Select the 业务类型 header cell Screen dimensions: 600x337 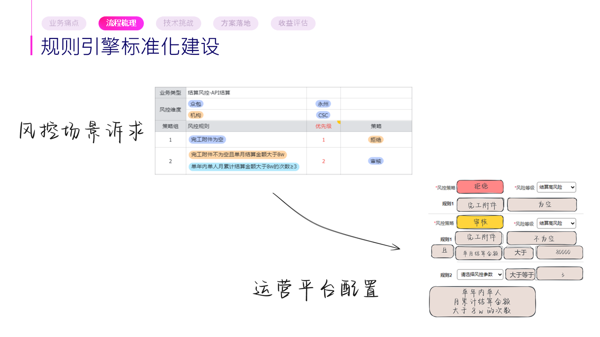click(x=171, y=93)
